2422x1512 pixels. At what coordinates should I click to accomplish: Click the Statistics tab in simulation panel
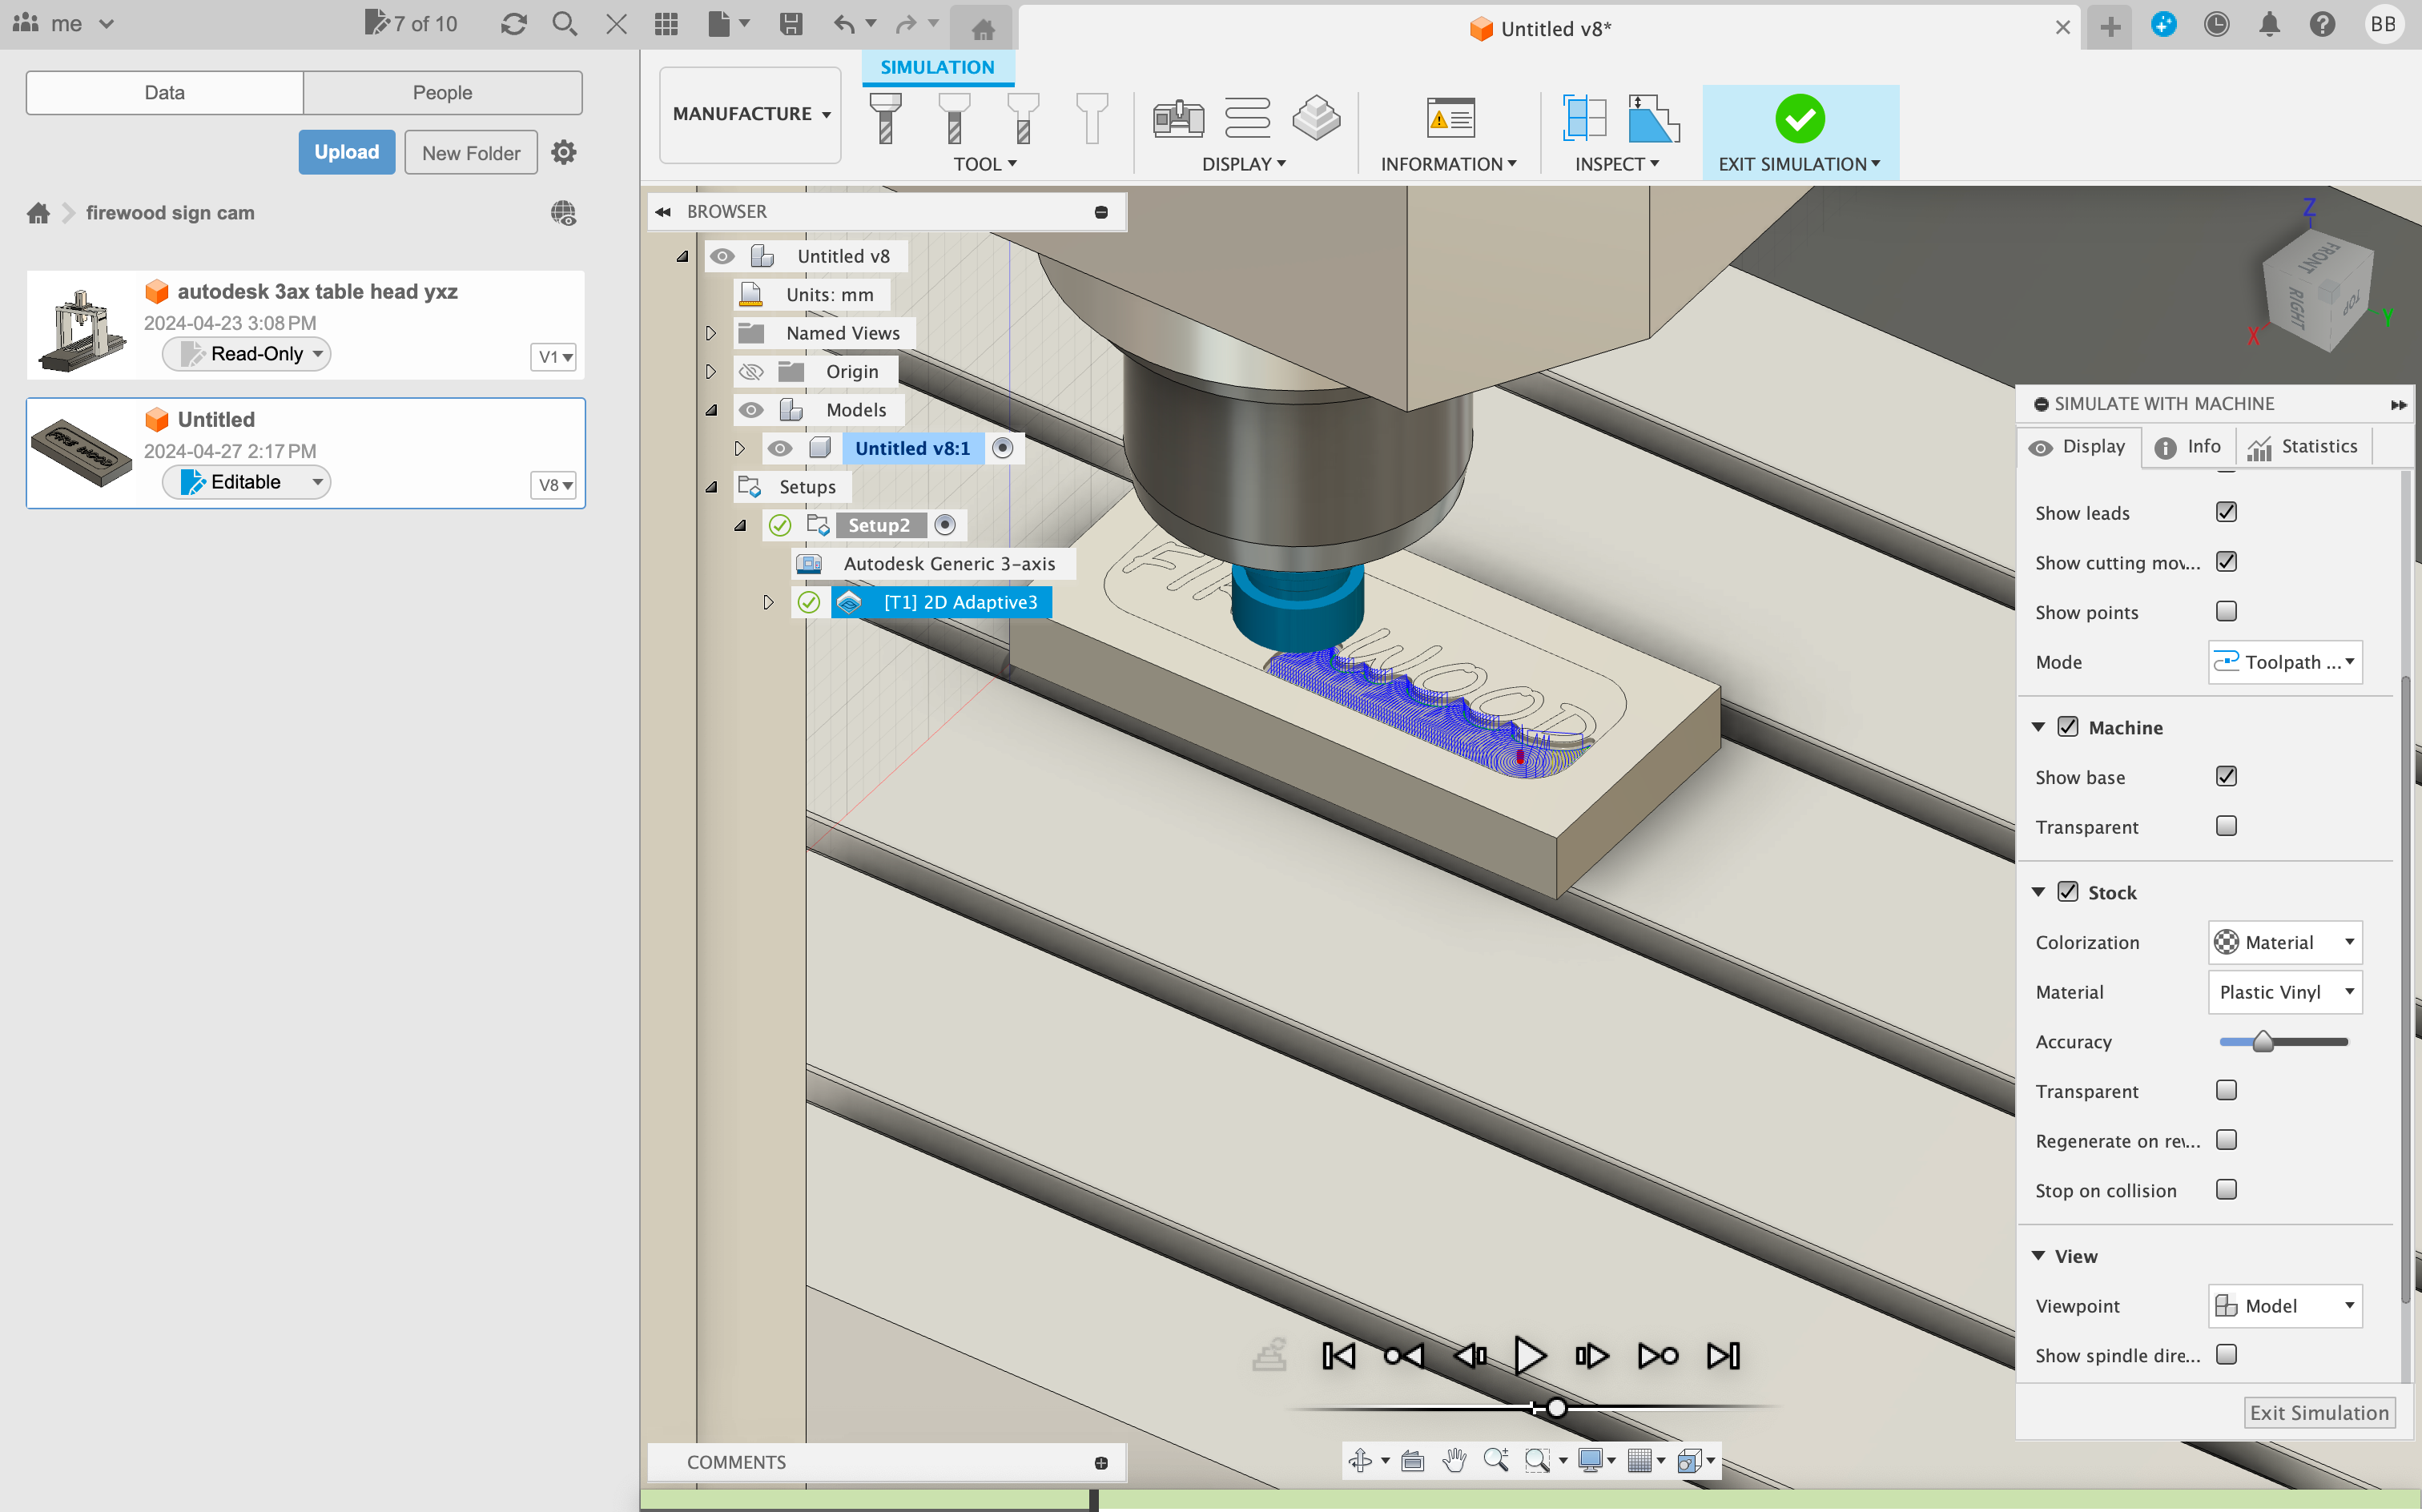2302,446
